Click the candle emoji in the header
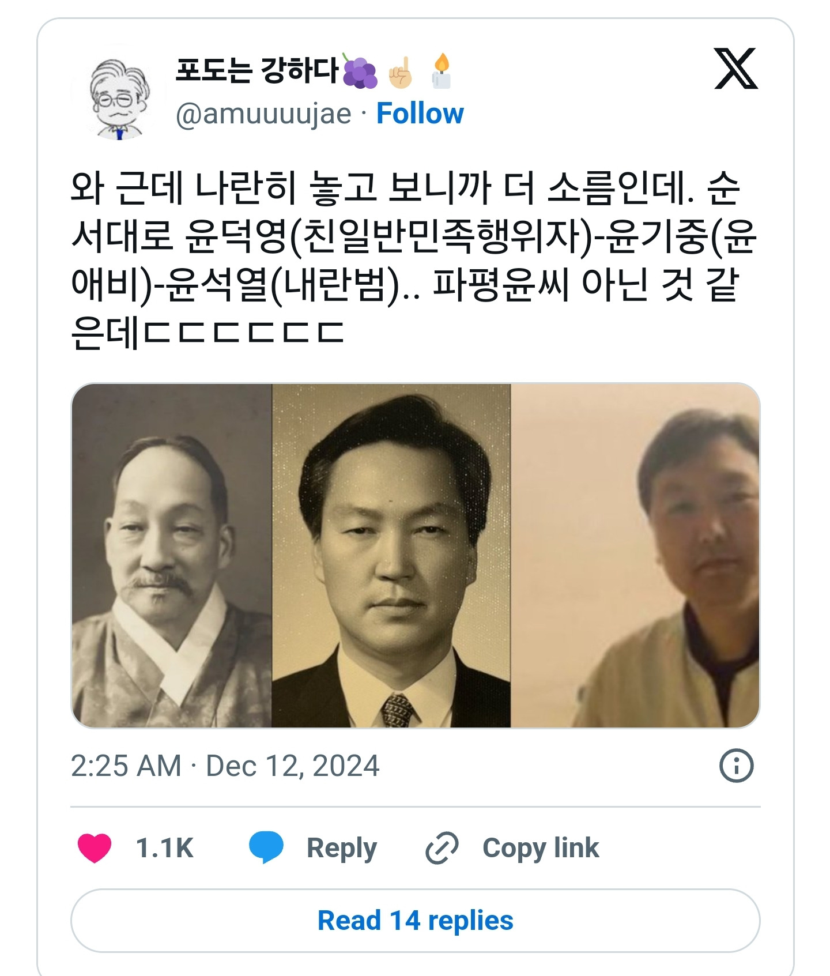The height and width of the screenshot is (976, 830). [442, 71]
